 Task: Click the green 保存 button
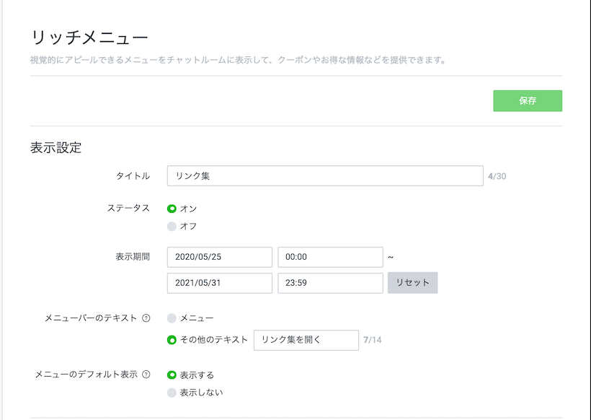tap(528, 101)
